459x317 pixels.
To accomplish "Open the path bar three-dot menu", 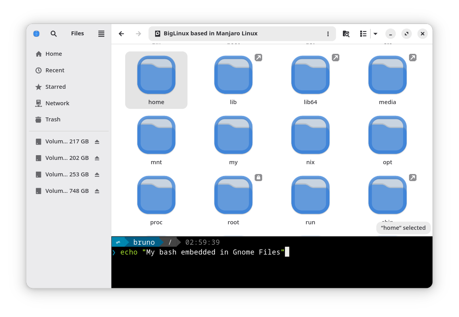I will [328, 34].
